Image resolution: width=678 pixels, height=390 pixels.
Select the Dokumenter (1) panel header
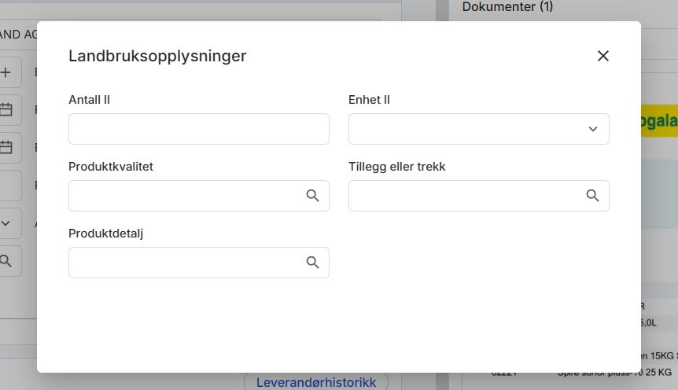507,7
